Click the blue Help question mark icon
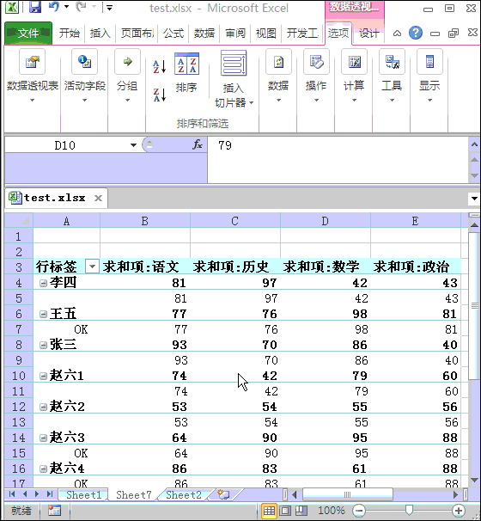 415,33
